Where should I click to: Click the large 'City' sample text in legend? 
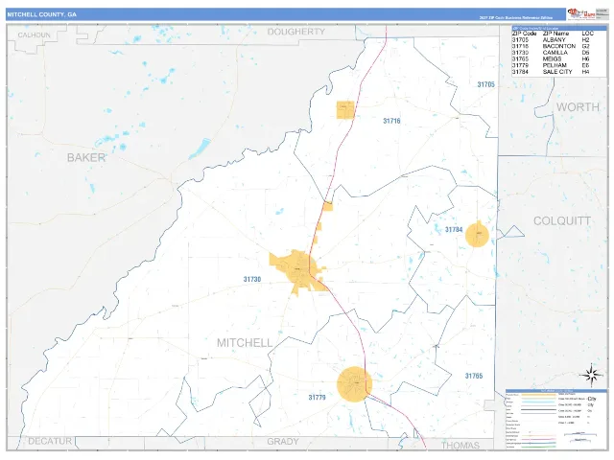(592, 399)
